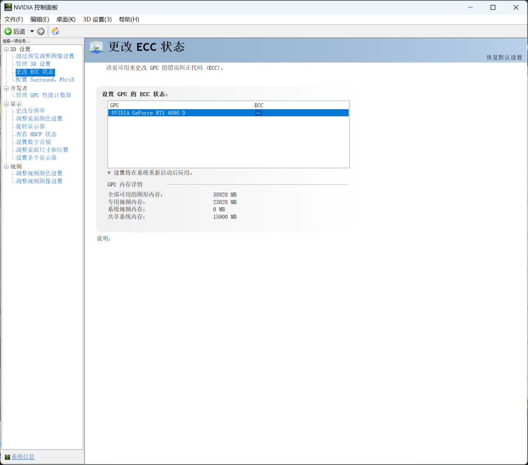Screen dimensions: 528x465
Task: Open 管理 3D 设置 page
Action: click(33, 64)
